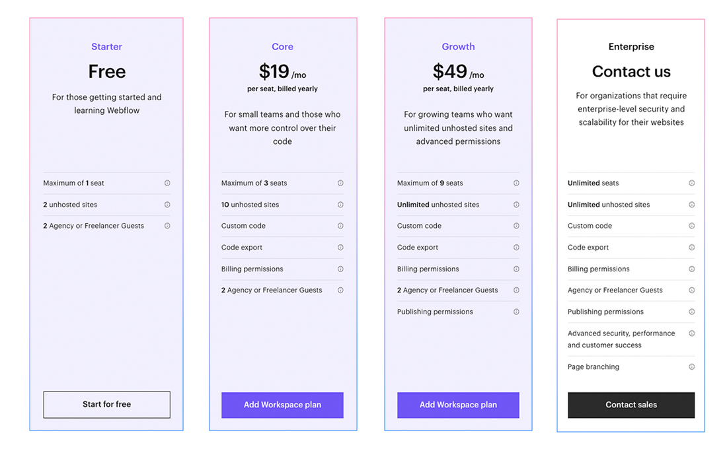Click info icon for Enterprise Agency or Freelancer Guests
The height and width of the screenshot is (449, 727).
[x=692, y=291]
